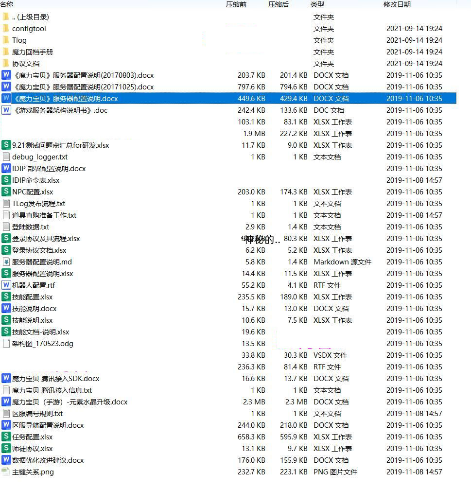Click 2021-09-14 19:24 date of configtool
Screen dimensions: 471x489
pyautogui.click(x=414, y=28)
